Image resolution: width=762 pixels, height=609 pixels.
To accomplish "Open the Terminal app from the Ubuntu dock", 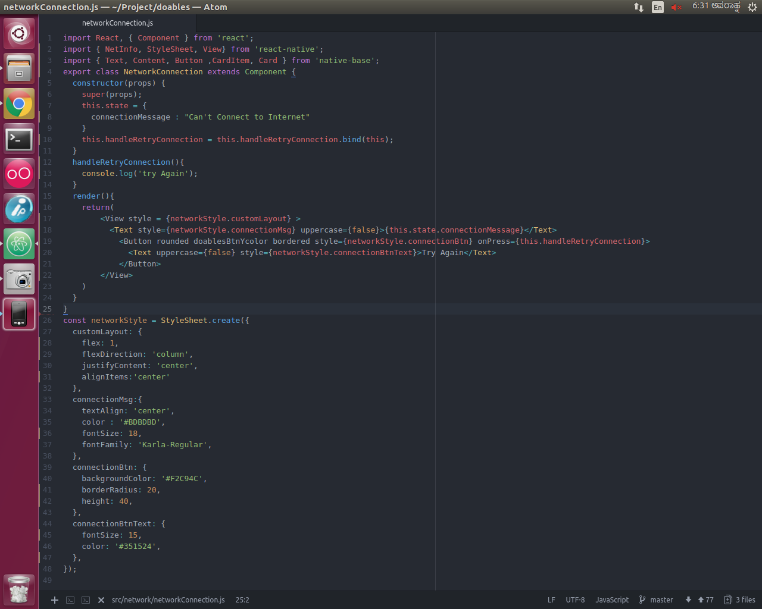I will tap(18, 139).
